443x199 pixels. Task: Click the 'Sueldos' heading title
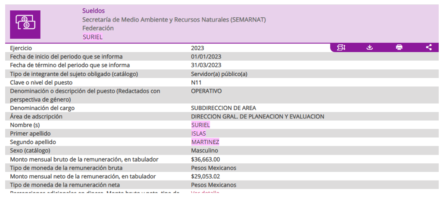[94, 11]
